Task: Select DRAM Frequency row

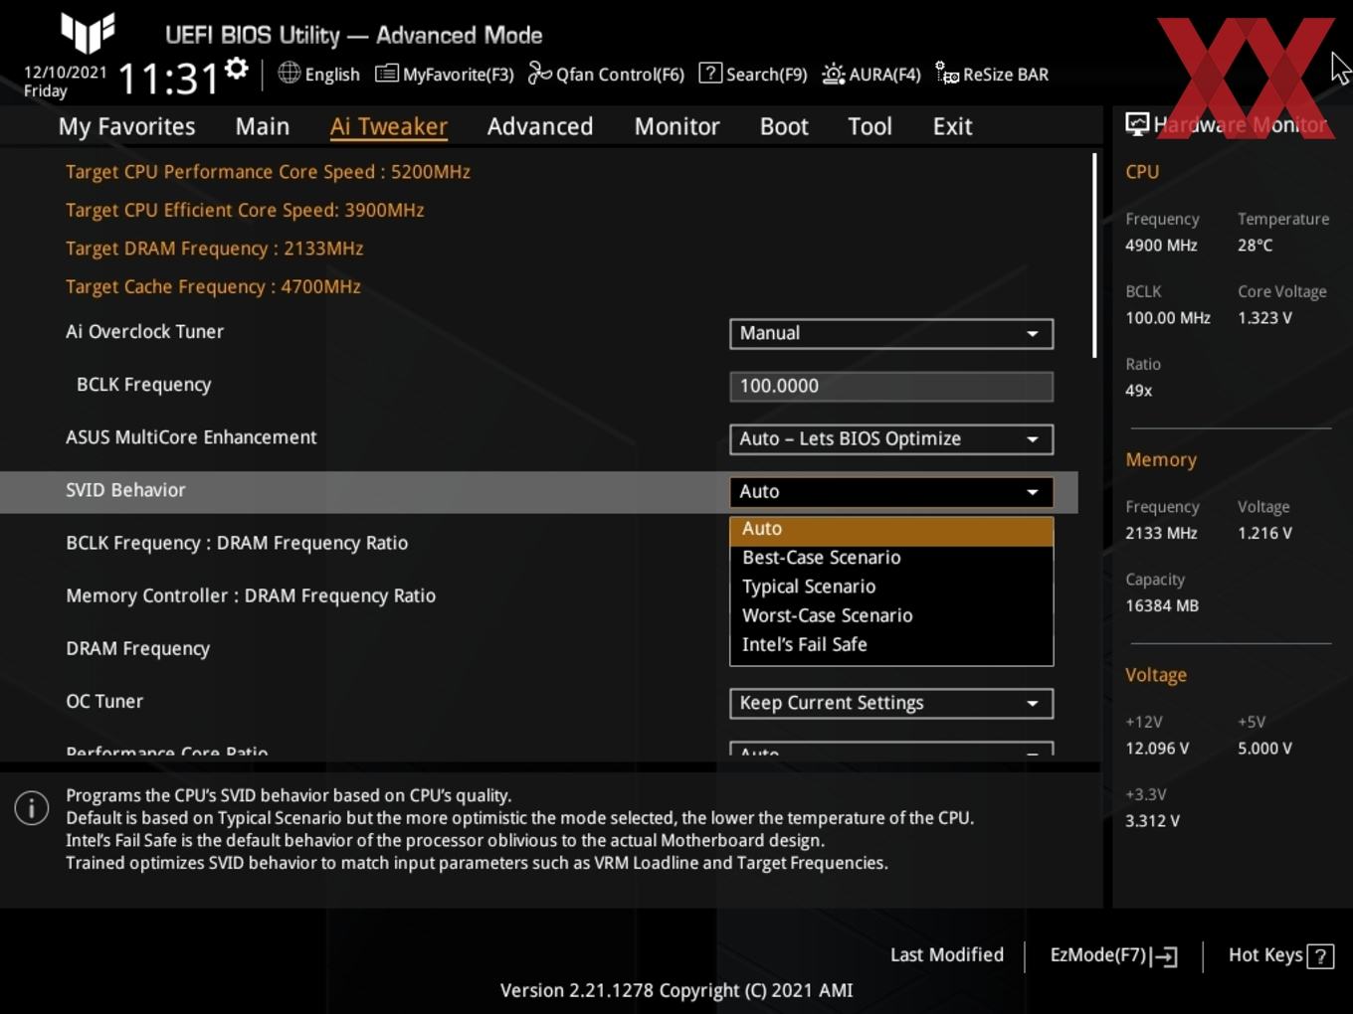Action: click(137, 649)
